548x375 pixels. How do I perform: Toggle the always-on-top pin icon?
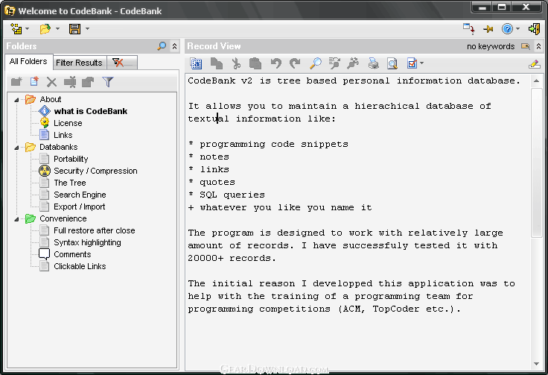488,29
